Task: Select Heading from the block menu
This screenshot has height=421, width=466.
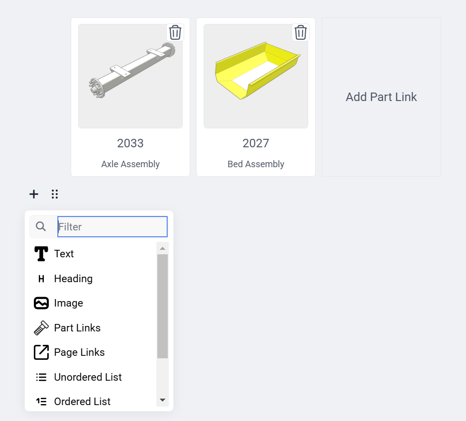Action: [x=73, y=279]
